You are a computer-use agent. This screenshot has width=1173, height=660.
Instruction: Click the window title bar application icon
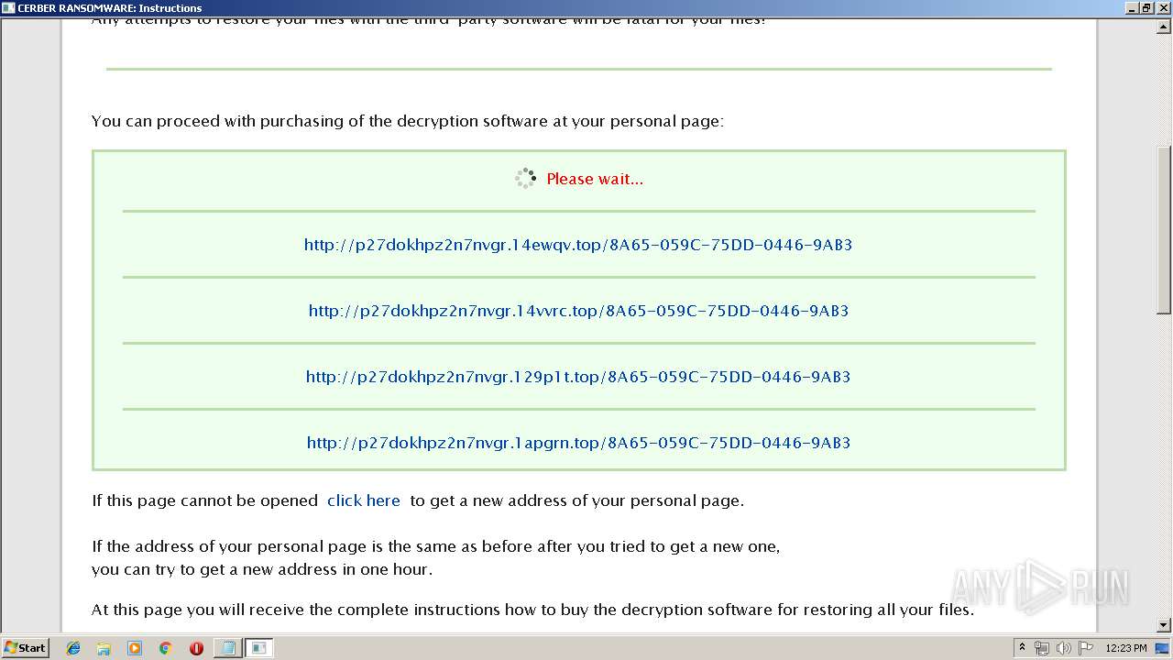coord(8,7)
